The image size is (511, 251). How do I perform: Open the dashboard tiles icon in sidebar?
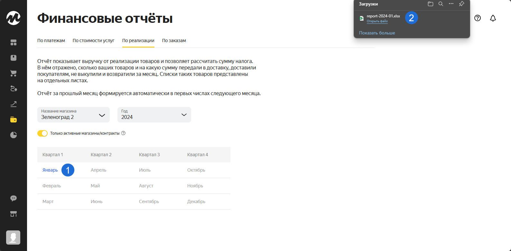(14, 42)
